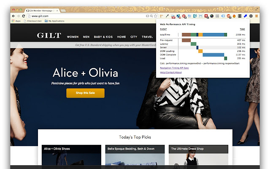
Task: Click the long blue DOM Complete timing bar
Action: (x=213, y=55)
